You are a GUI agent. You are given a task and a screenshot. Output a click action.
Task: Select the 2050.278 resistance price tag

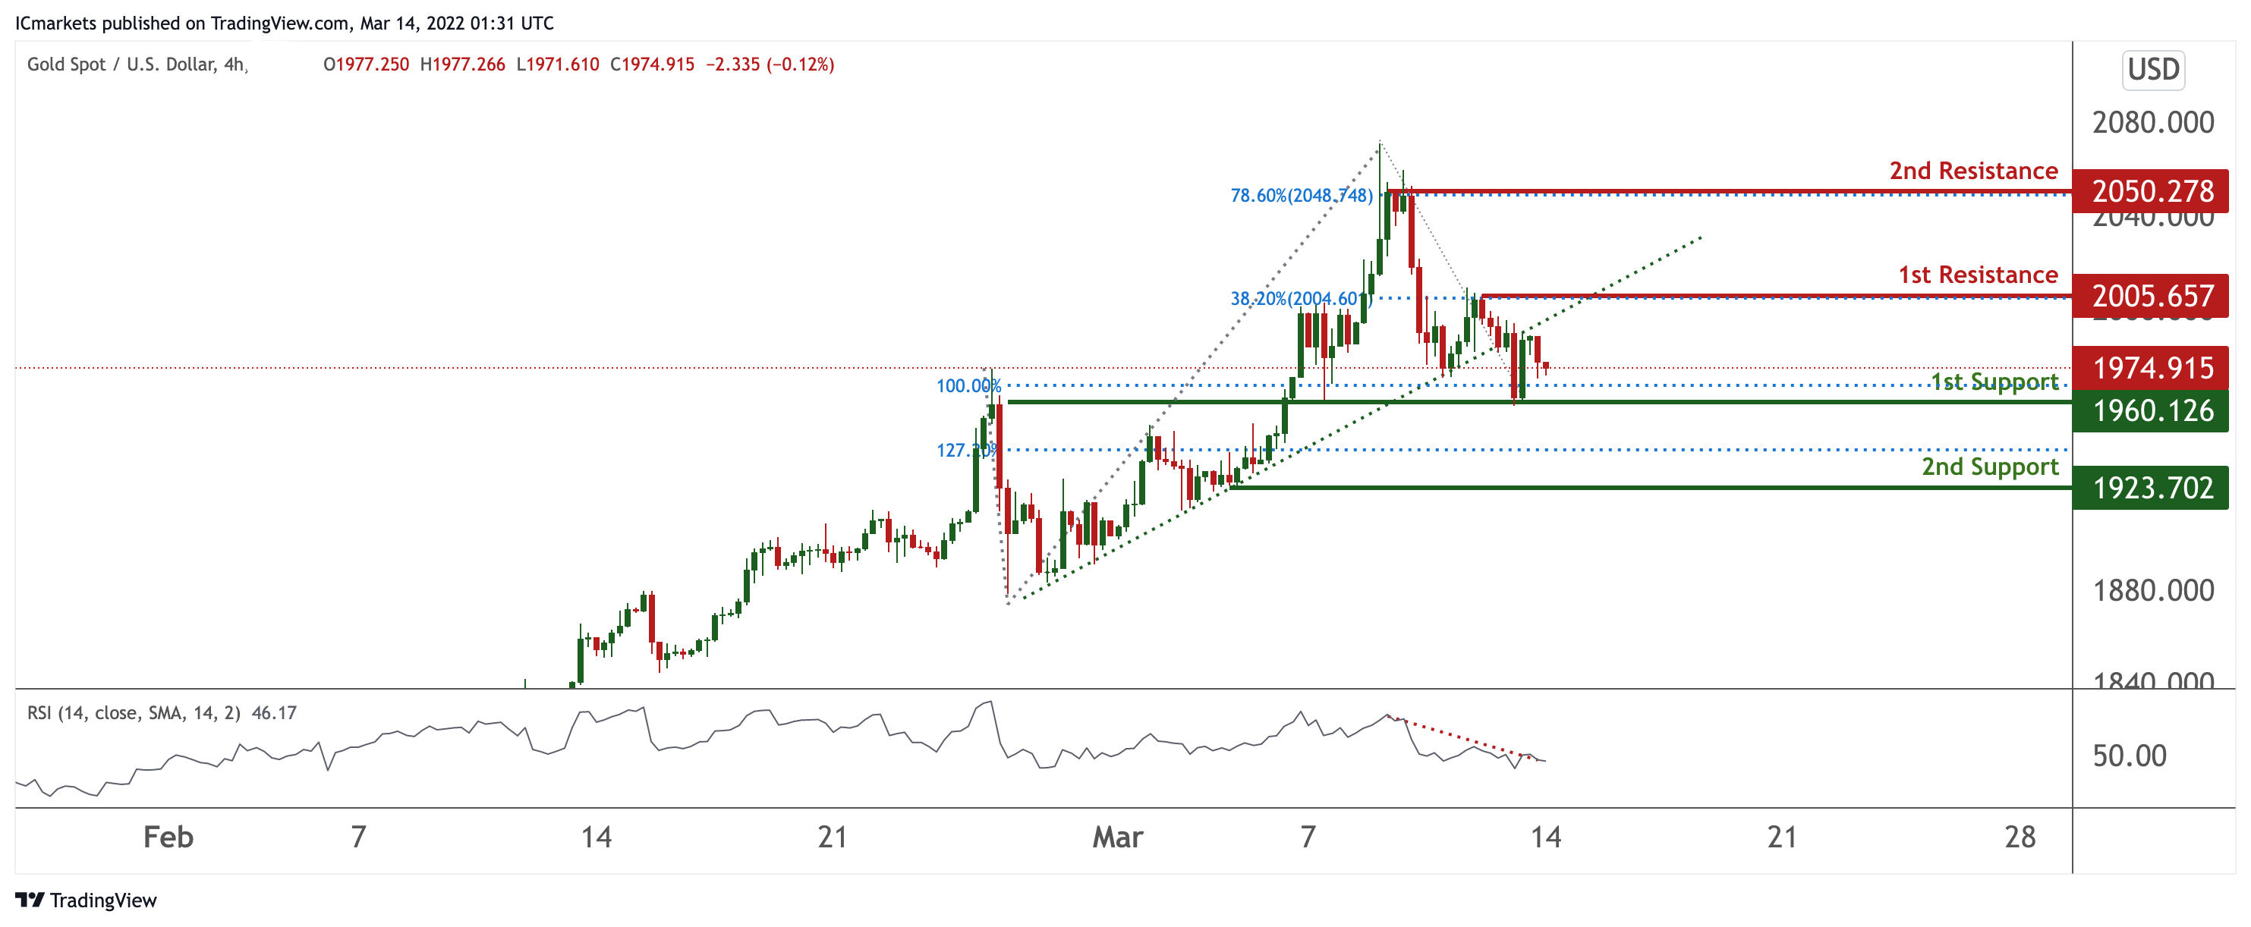pos(2151,191)
